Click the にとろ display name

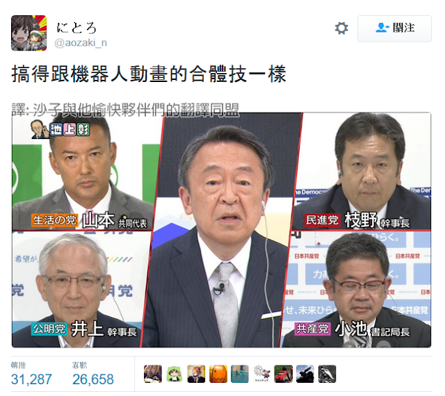click(76, 28)
